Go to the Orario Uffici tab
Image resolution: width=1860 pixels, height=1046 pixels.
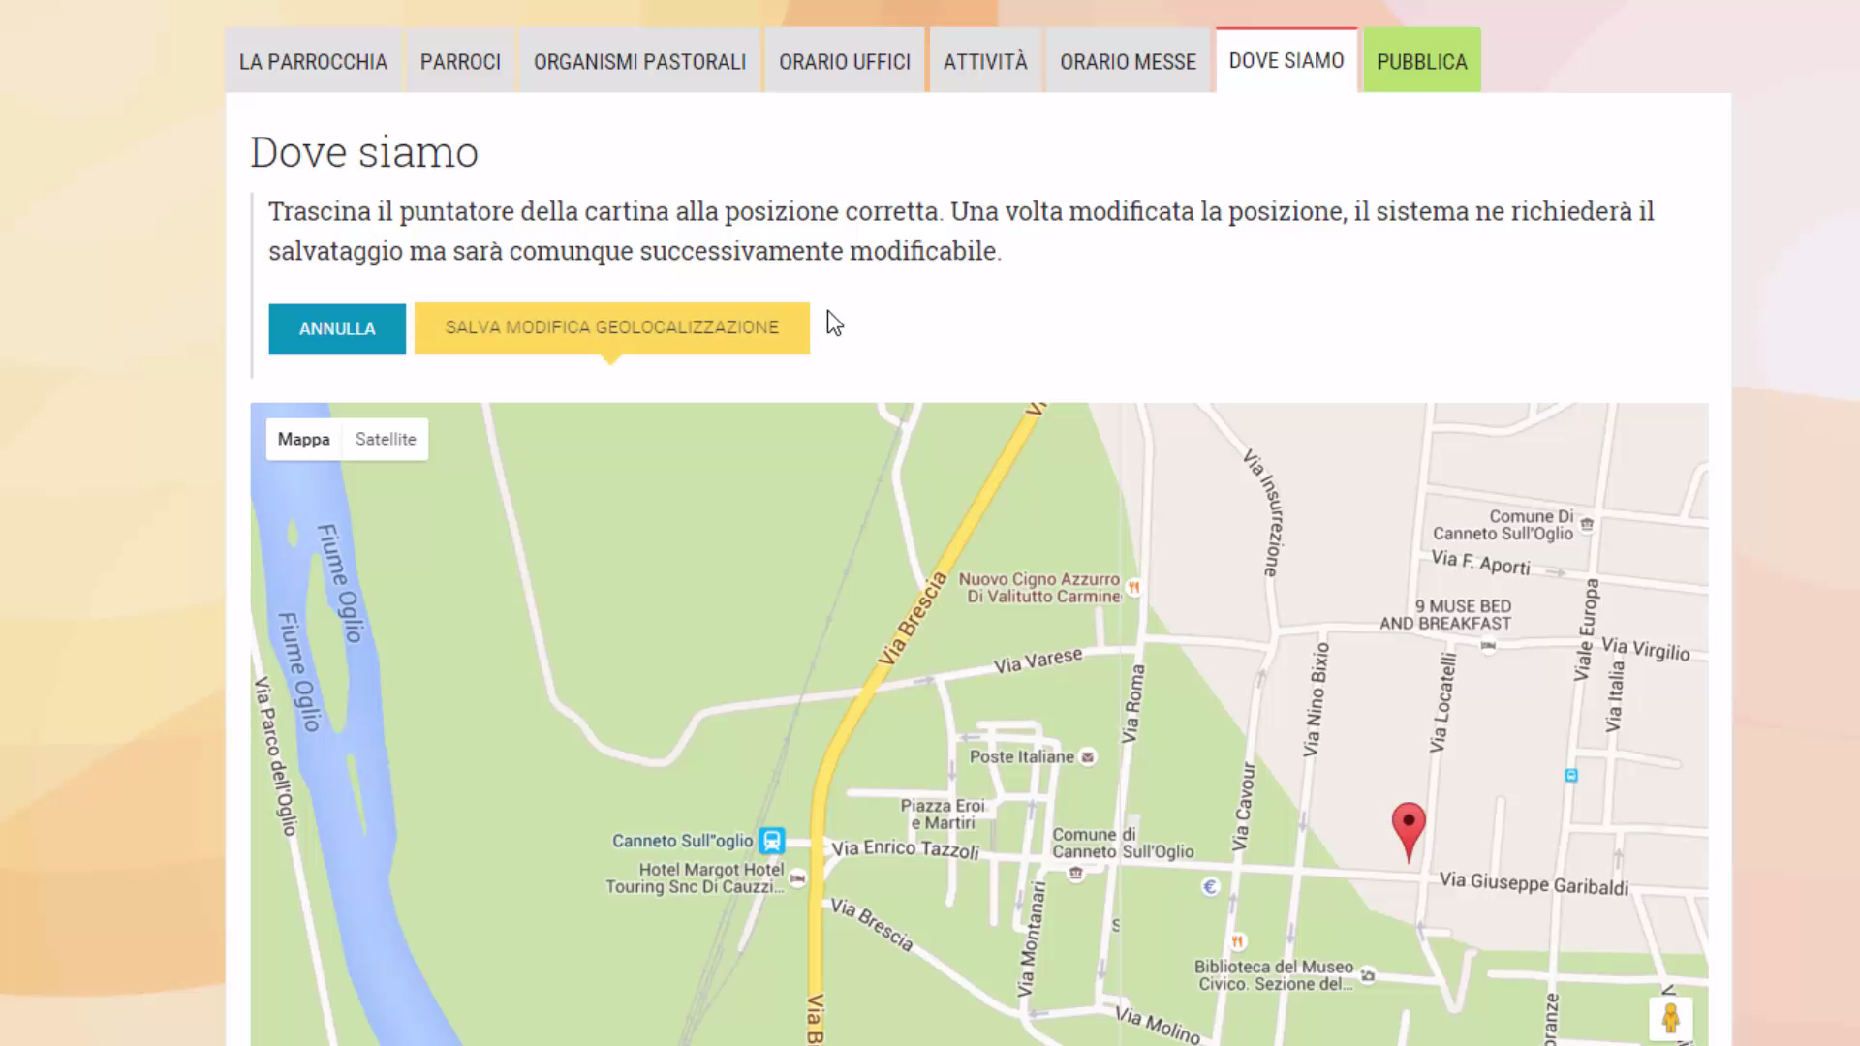845,61
